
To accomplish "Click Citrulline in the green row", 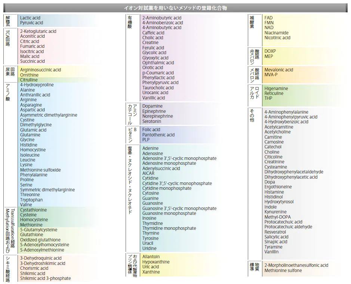I will pos(29,80).
